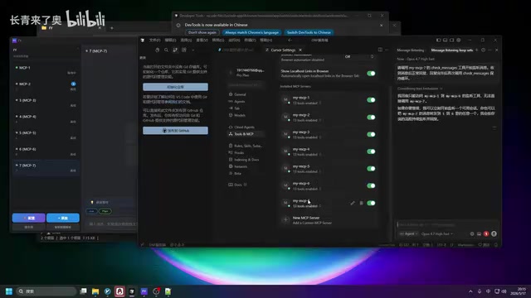The height and width of the screenshot is (298, 531).
Task: Select the Cursor Settings tab
Action: pyautogui.click(x=283, y=50)
